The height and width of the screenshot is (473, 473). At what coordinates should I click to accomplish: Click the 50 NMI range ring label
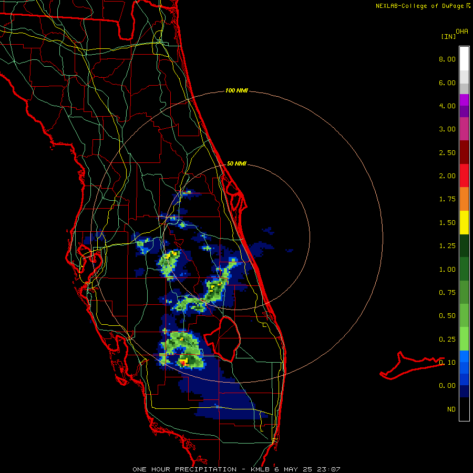pos(236,163)
